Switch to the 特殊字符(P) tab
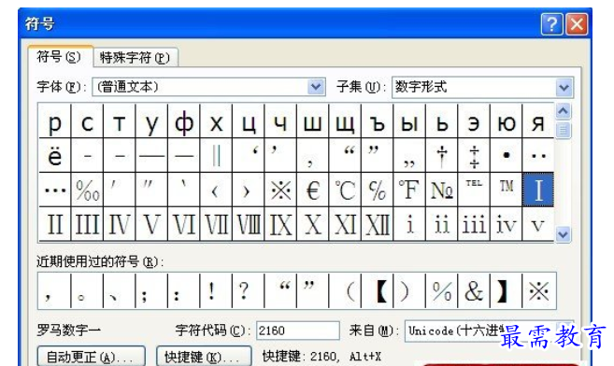This screenshot has height=366, width=614. (x=136, y=58)
